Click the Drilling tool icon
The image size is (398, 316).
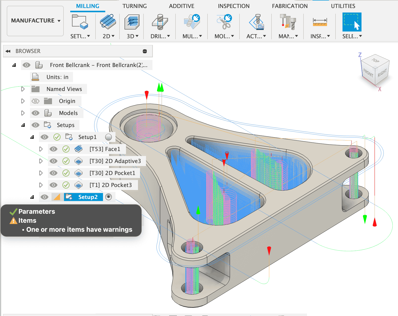[x=160, y=22]
